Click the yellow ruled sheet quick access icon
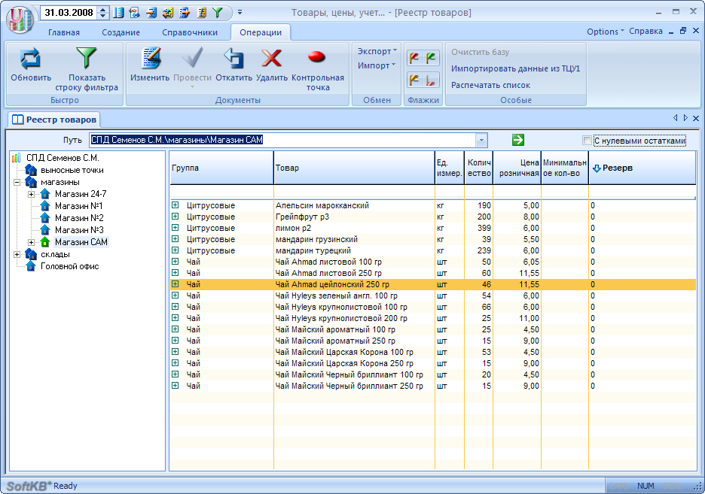This screenshot has height=494, width=705. [x=201, y=13]
